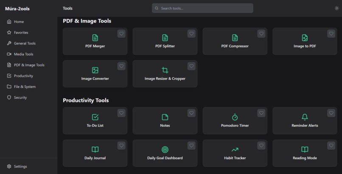Favorite the PDF Splitter tool with its heart
Viewport: 342px width, 174px height.
(x=191, y=34)
